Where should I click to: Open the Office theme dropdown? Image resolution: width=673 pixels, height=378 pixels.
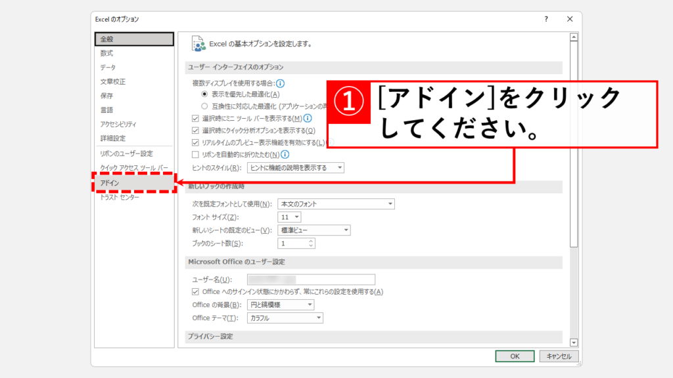[285, 318]
